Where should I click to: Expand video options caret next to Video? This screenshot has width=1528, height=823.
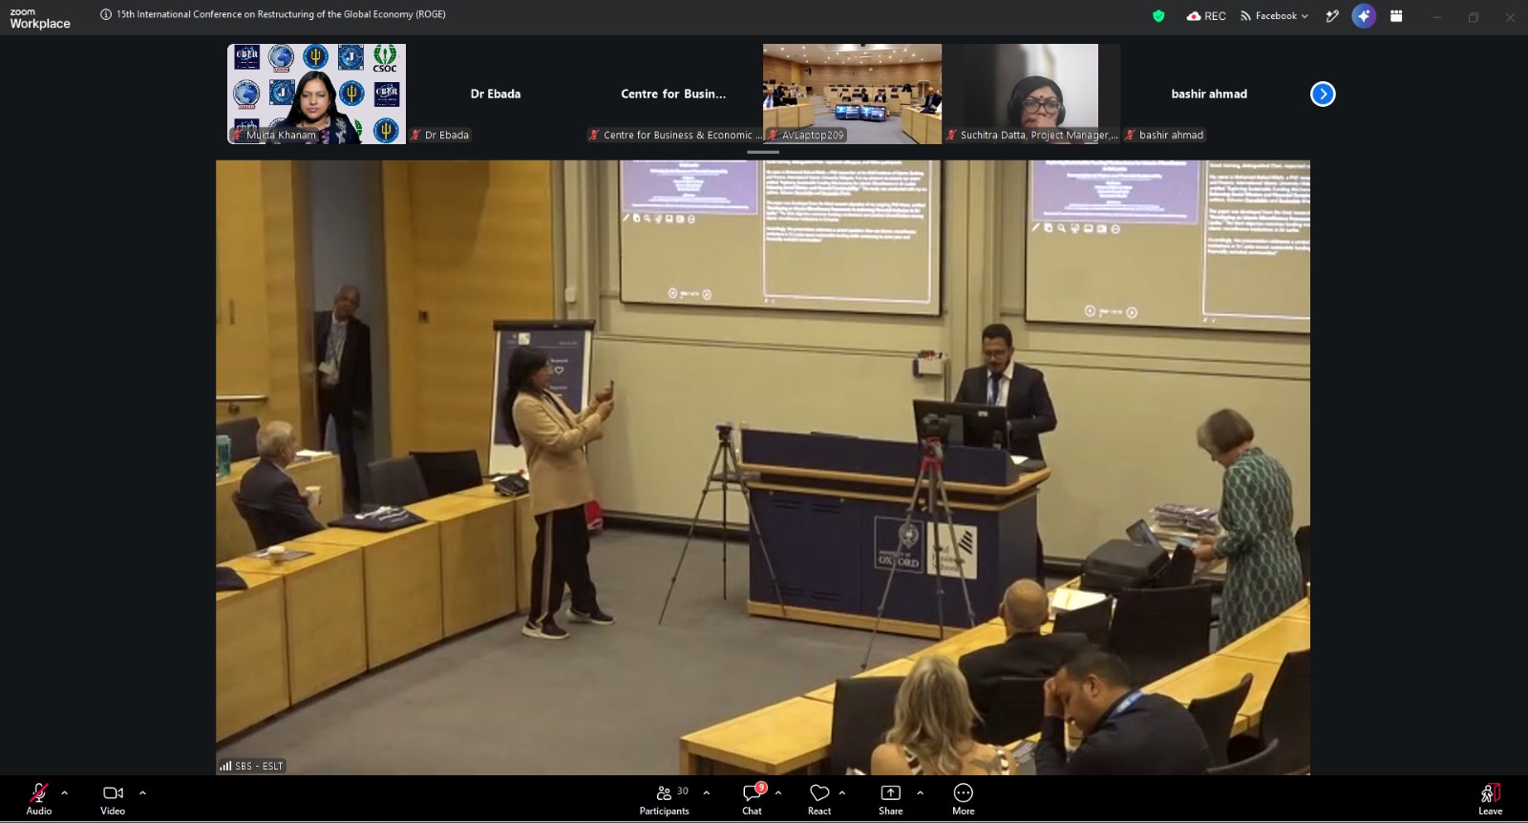point(142,792)
